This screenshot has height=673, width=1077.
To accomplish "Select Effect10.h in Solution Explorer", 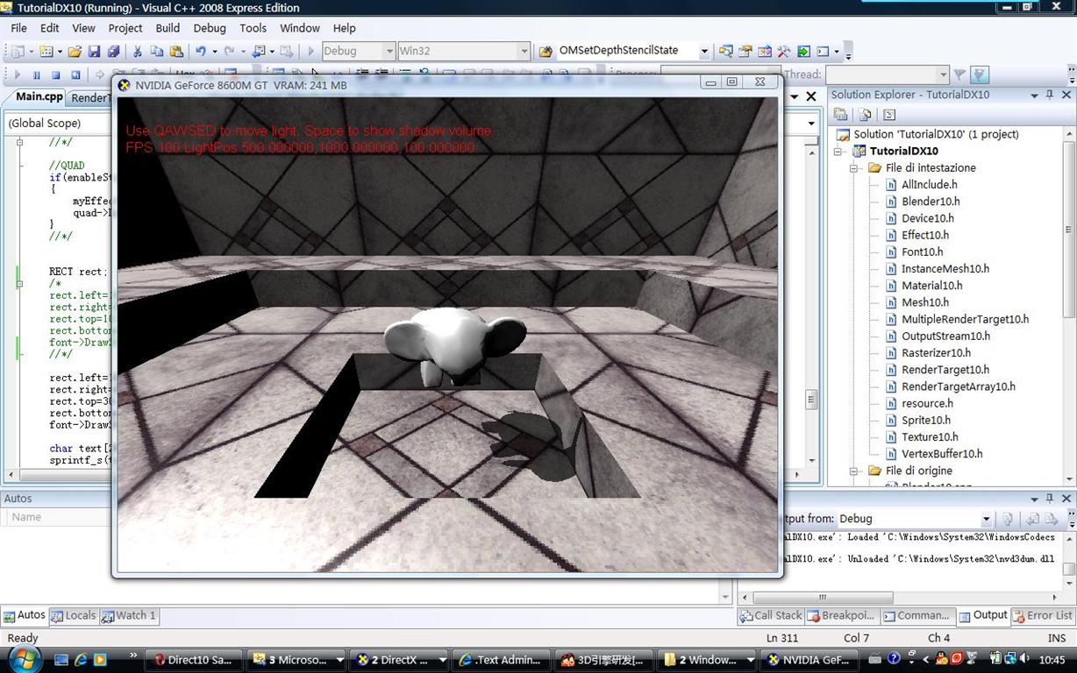I will (924, 235).
